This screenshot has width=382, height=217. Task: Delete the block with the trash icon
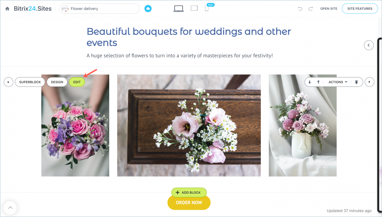pos(356,82)
